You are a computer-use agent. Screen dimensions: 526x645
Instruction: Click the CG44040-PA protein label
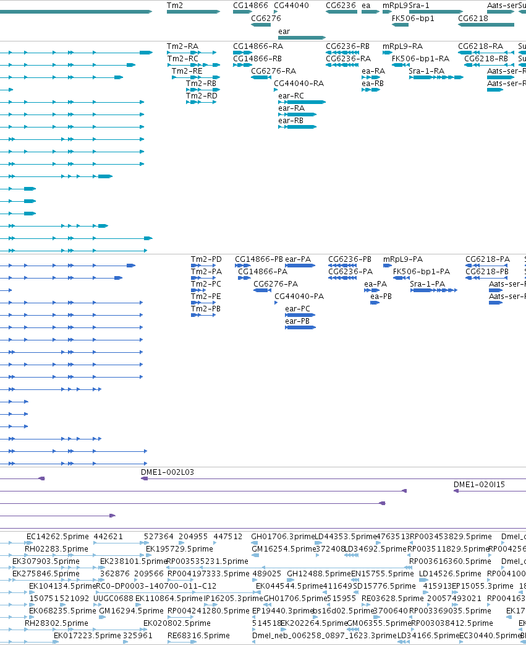click(299, 296)
